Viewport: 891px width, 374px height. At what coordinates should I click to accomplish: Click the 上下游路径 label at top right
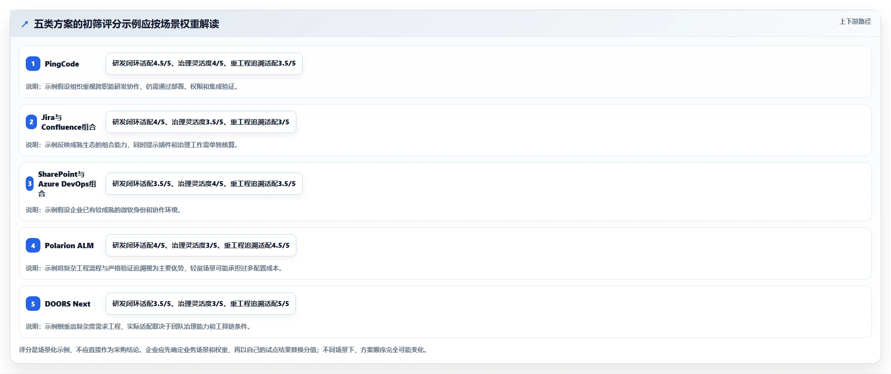(x=855, y=21)
